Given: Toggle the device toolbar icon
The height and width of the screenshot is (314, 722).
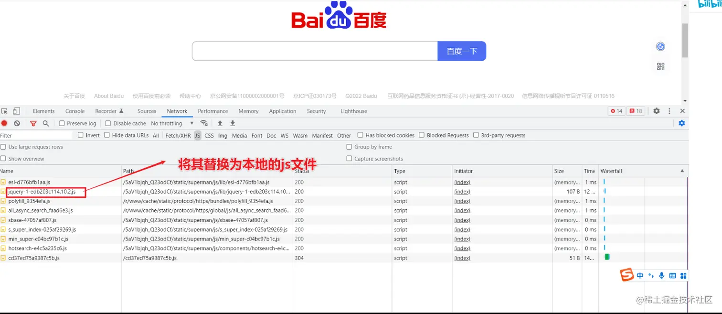Looking at the screenshot, I should (16, 111).
